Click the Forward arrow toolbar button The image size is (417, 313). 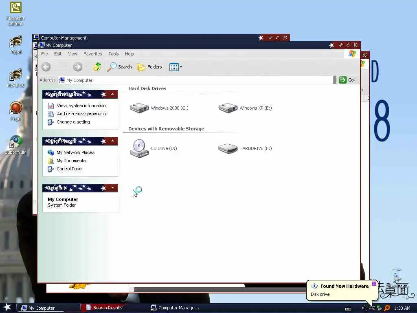pos(78,67)
